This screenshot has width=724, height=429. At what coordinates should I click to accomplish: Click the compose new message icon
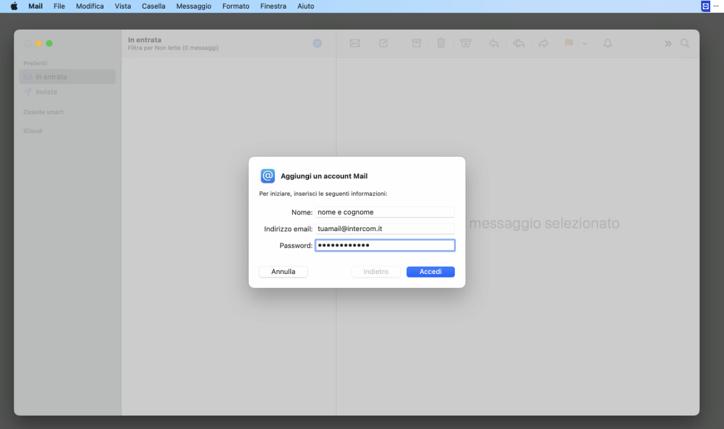pyautogui.click(x=383, y=43)
